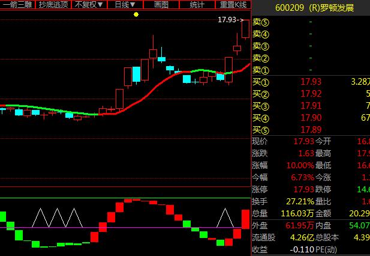Click the rightmost white triangle signal in indicator
370x256 pixels.
[x=225, y=218]
